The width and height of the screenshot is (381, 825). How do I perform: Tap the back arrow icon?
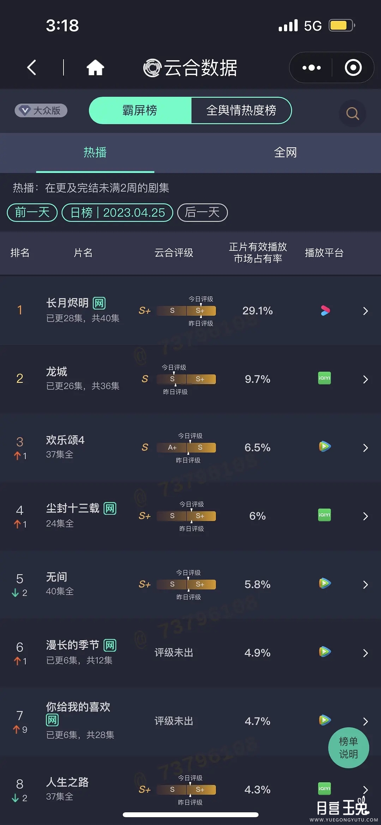(x=32, y=67)
